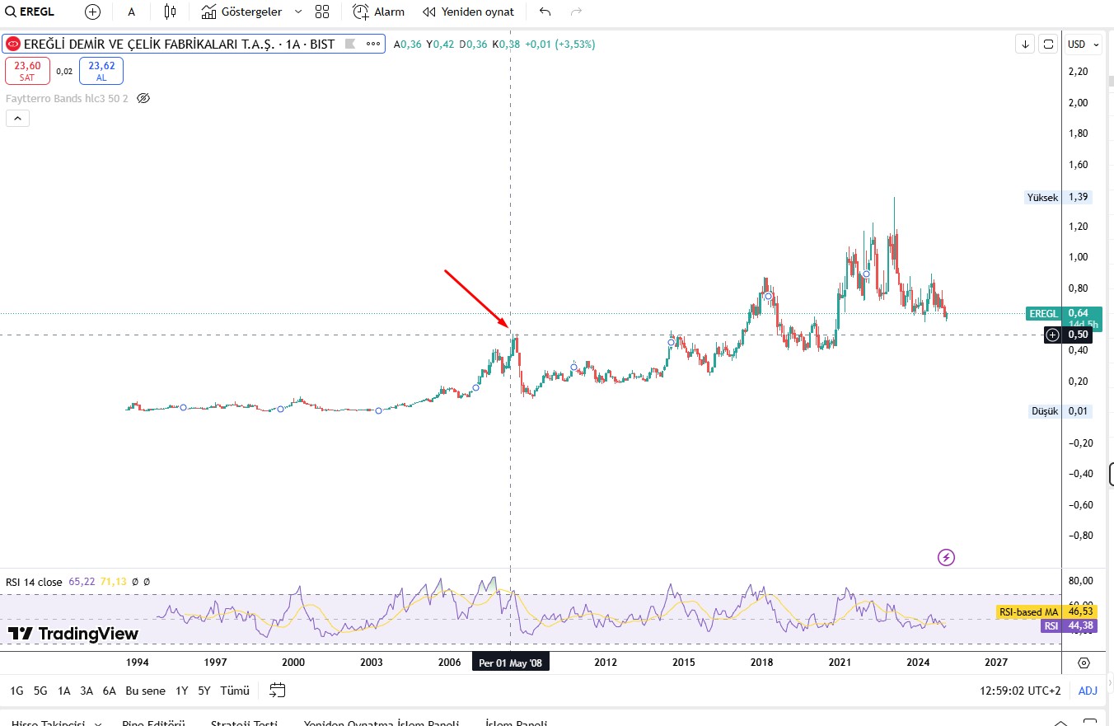Click the RSI-based MA label
1114x726 pixels.
click(1028, 612)
